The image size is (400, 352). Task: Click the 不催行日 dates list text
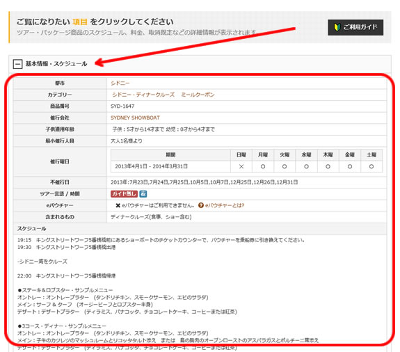pyautogui.click(x=205, y=182)
